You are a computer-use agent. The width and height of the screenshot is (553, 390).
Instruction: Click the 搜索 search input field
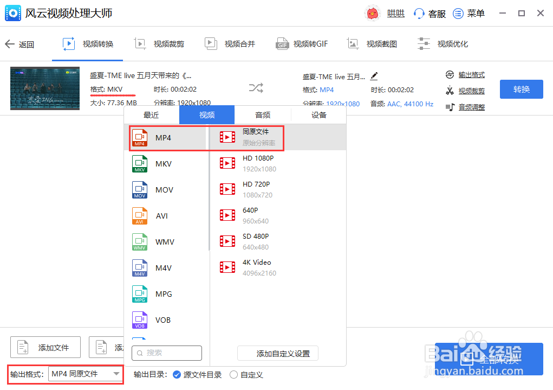pyautogui.click(x=167, y=353)
